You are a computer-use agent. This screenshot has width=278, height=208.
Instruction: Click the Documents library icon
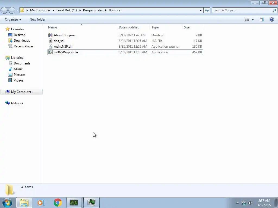pyautogui.click(x=10, y=63)
